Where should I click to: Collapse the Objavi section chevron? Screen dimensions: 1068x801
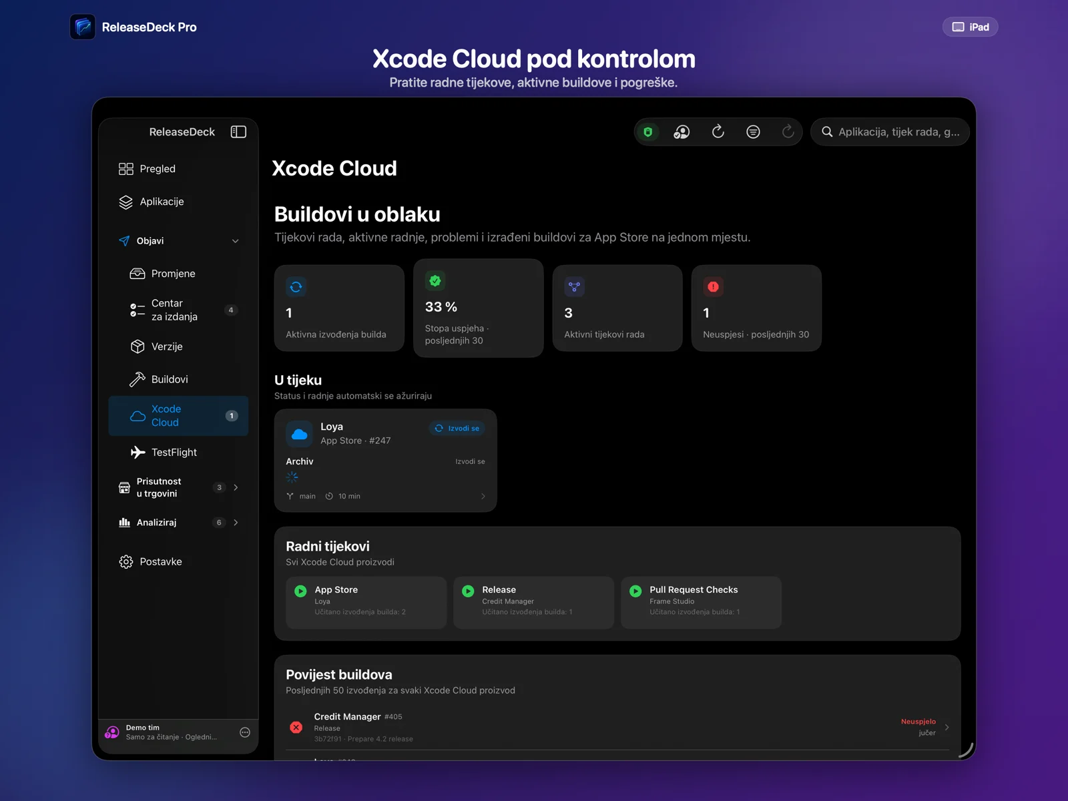pos(236,241)
